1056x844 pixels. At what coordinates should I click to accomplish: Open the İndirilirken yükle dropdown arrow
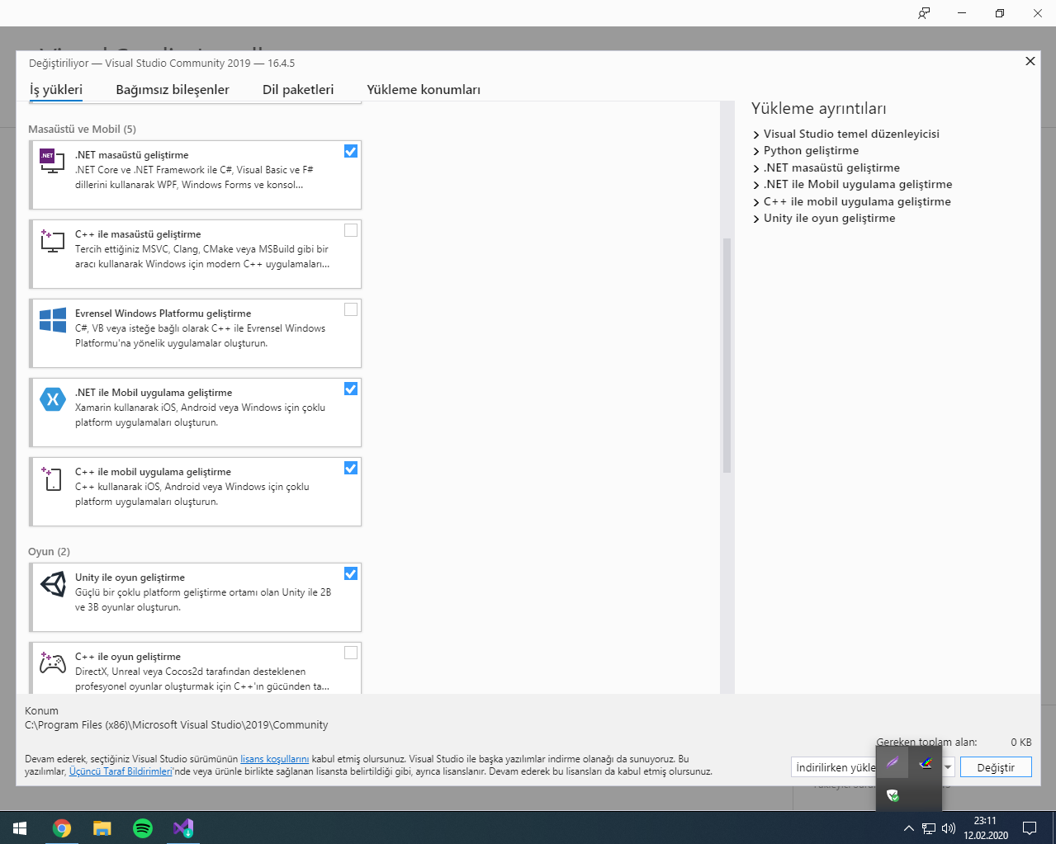pos(948,767)
